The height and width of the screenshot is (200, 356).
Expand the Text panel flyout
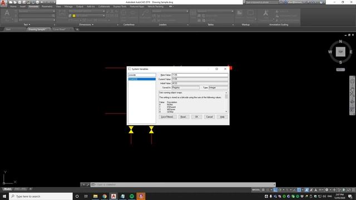coord(27,24)
